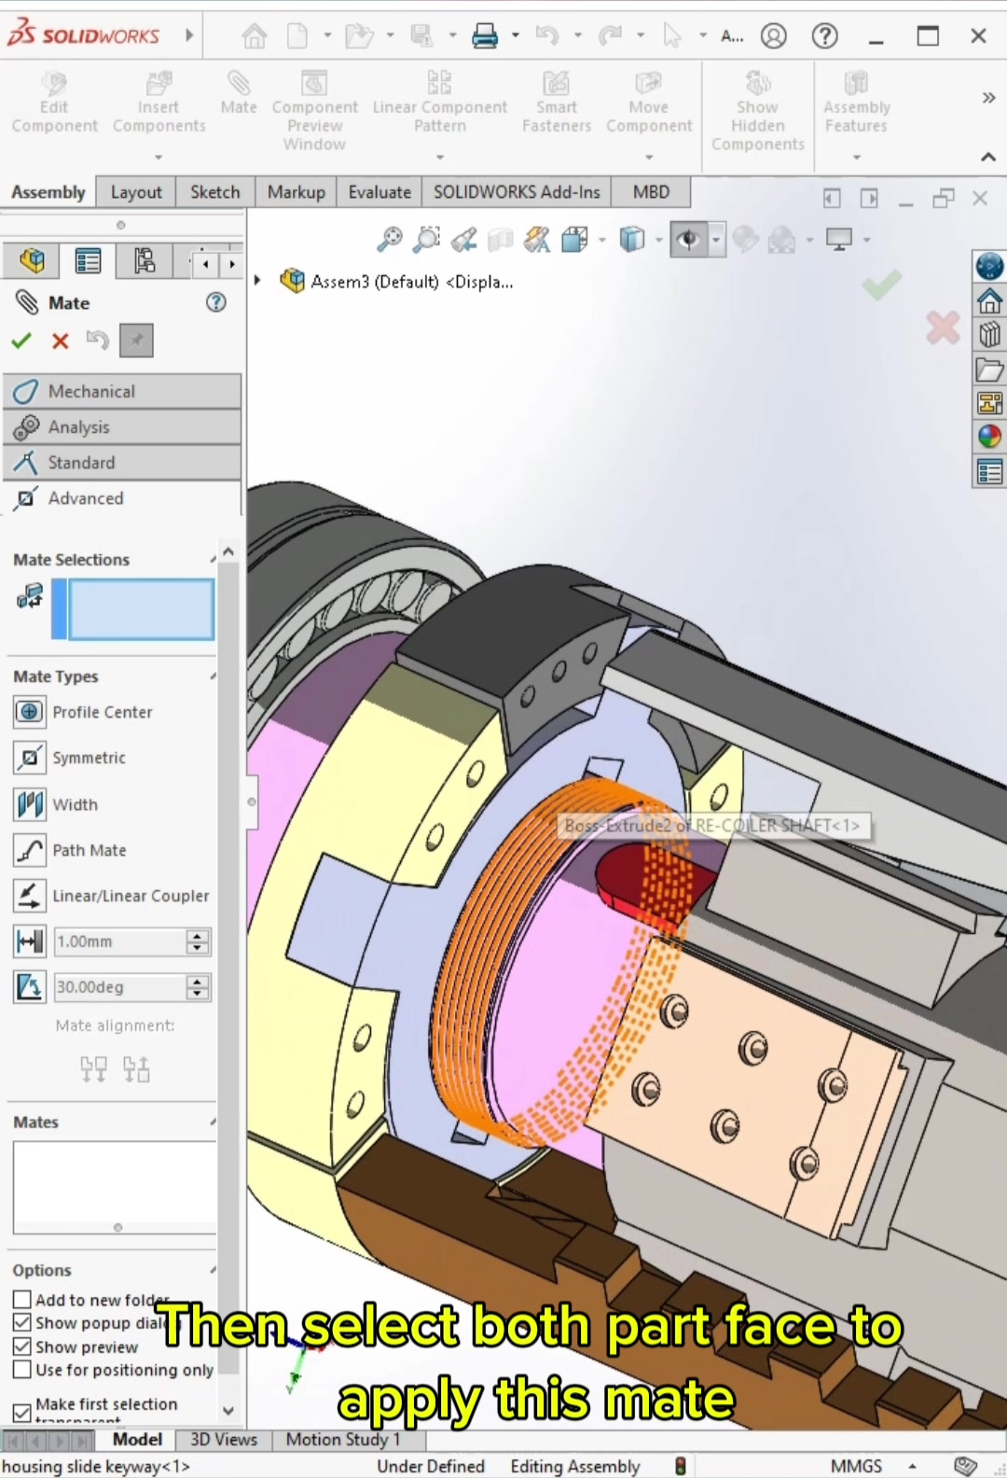Open the Standard mates tab
Image resolution: width=1007 pixels, height=1478 pixels.
122,463
